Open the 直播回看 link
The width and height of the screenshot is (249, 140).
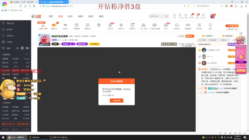pyautogui.click(x=228, y=36)
